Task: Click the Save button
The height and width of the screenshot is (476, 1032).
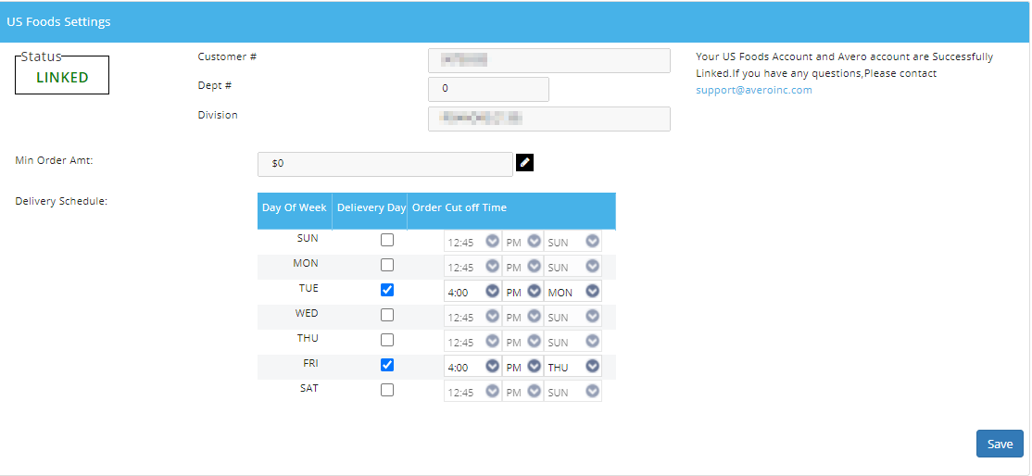Action: coord(999,444)
